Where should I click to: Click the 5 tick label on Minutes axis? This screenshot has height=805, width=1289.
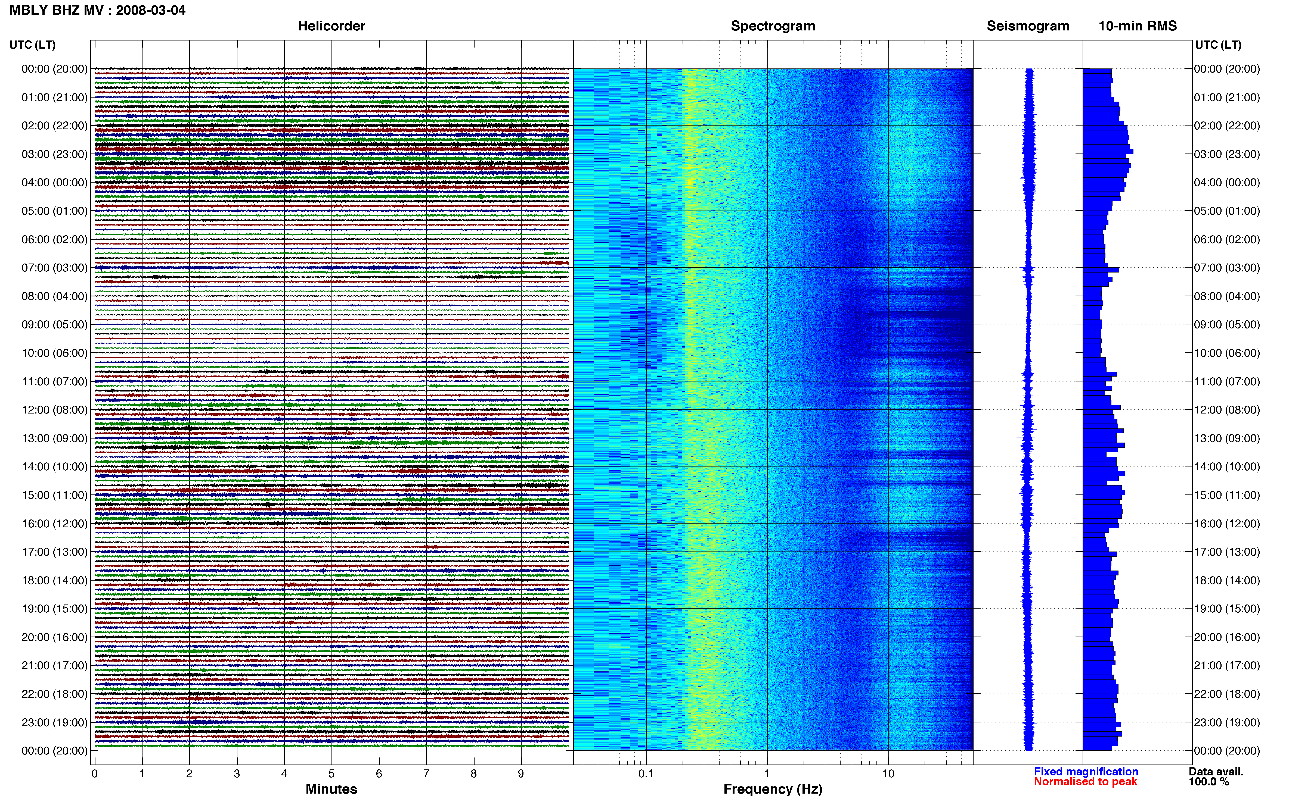pos(331,774)
